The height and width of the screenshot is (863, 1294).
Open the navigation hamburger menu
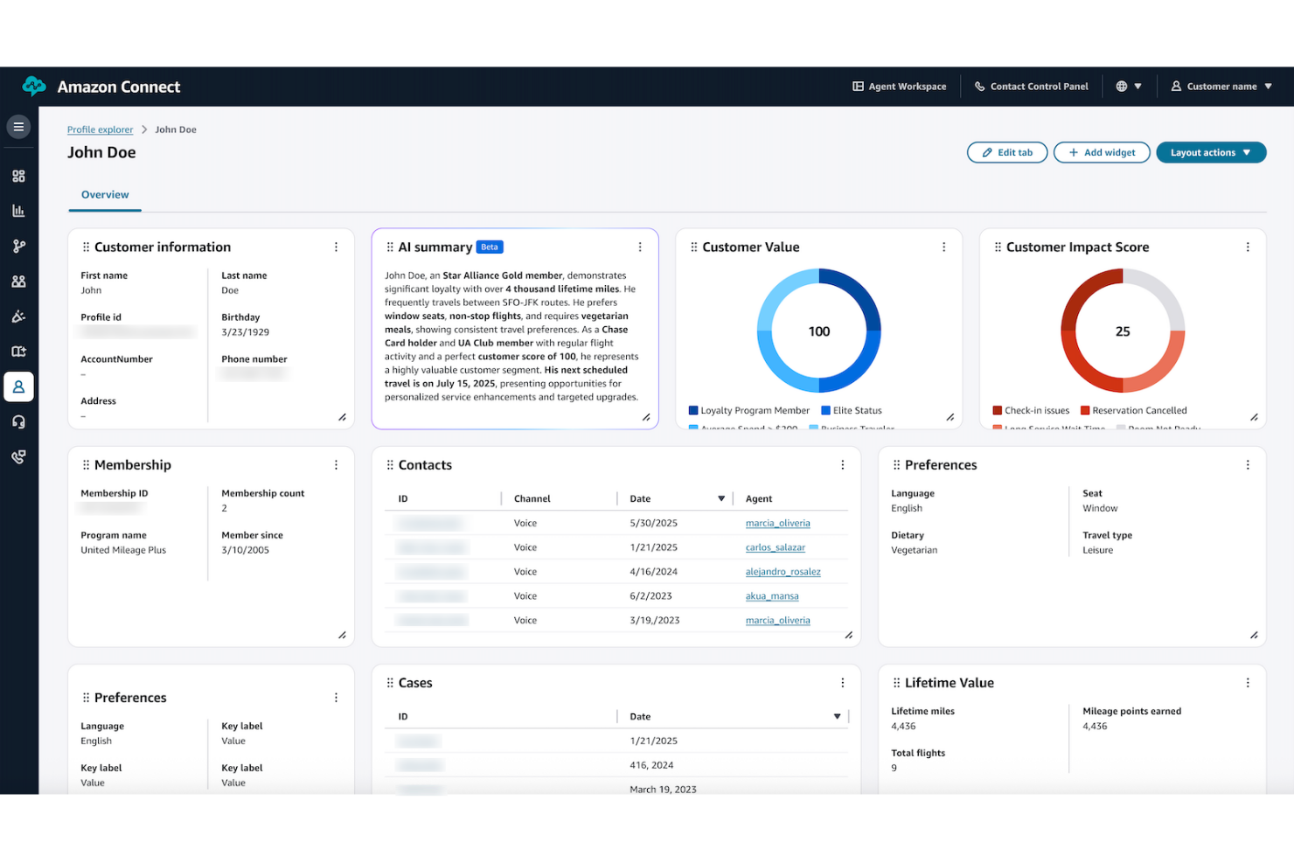pyautogui.click(x=18, y=126)
